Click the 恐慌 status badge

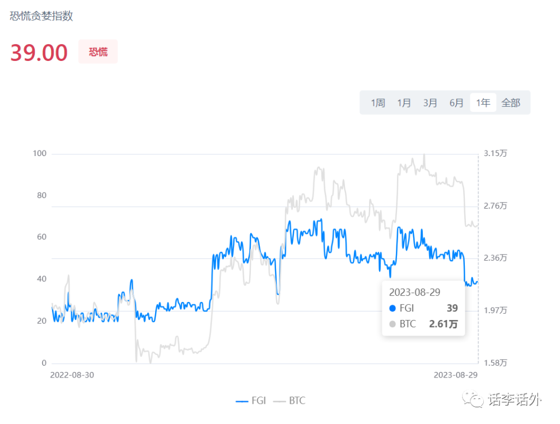(x=98, y=51)
